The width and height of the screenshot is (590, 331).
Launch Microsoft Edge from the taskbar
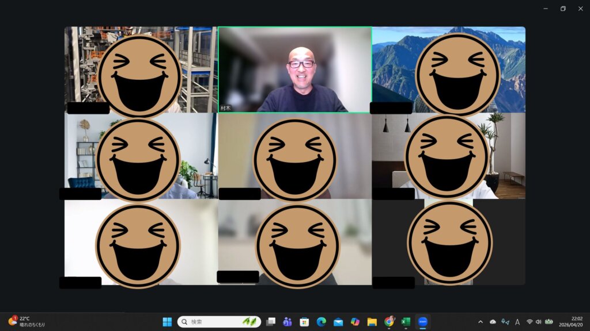(321, 322)
